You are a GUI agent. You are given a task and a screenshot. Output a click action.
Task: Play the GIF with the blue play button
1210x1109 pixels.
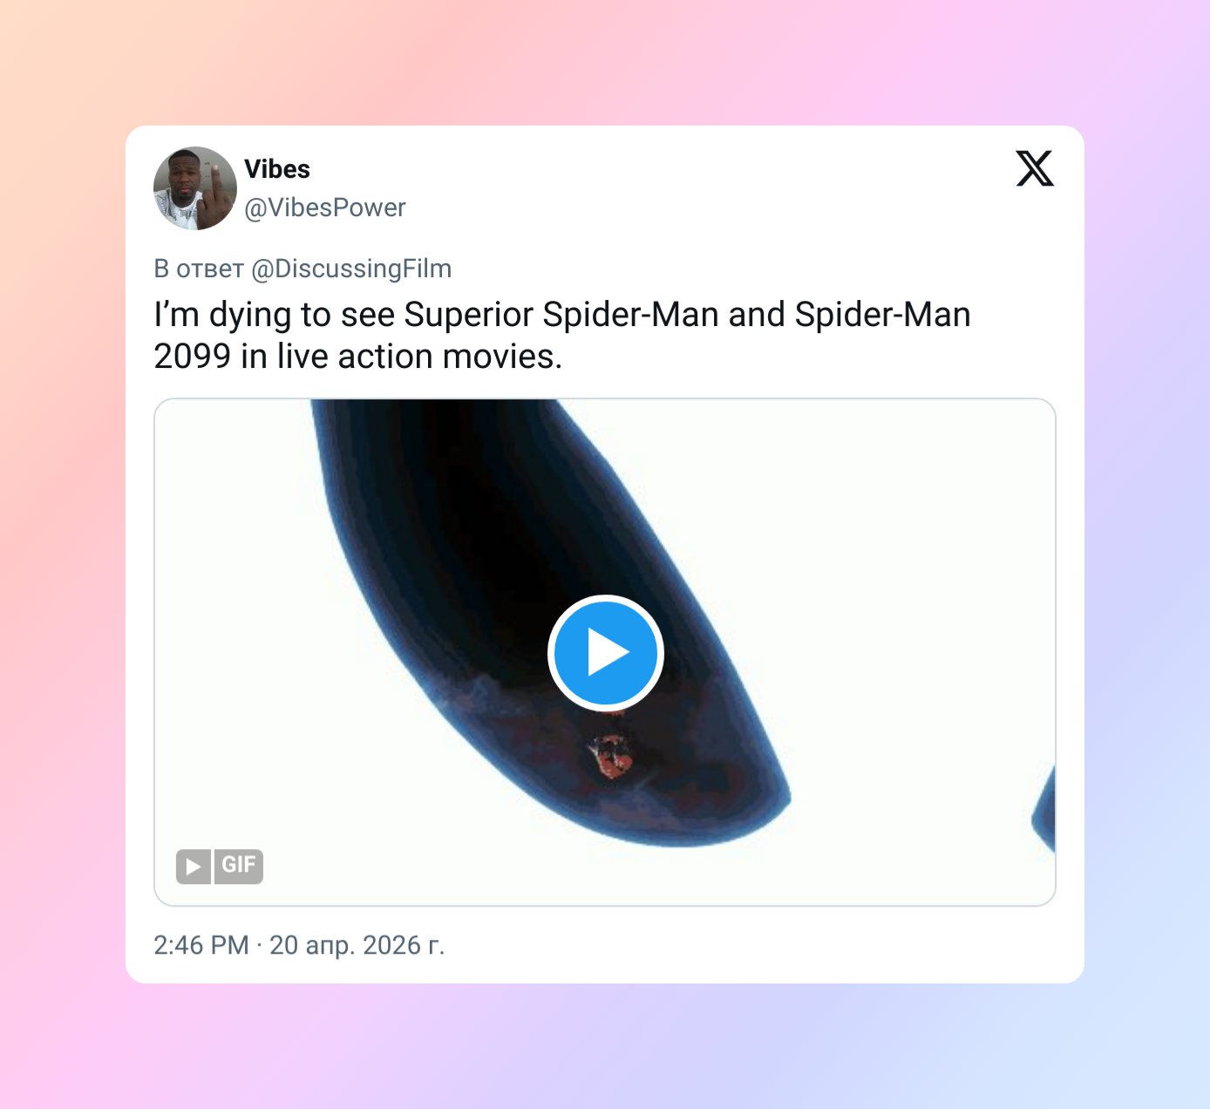(606, 652)
